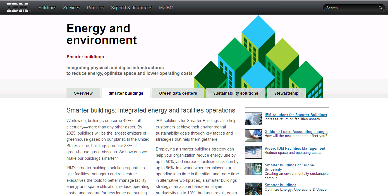This screenshot has height=196, width=388.
Task: Switch to the Overview tab
Action: (83, 93)
